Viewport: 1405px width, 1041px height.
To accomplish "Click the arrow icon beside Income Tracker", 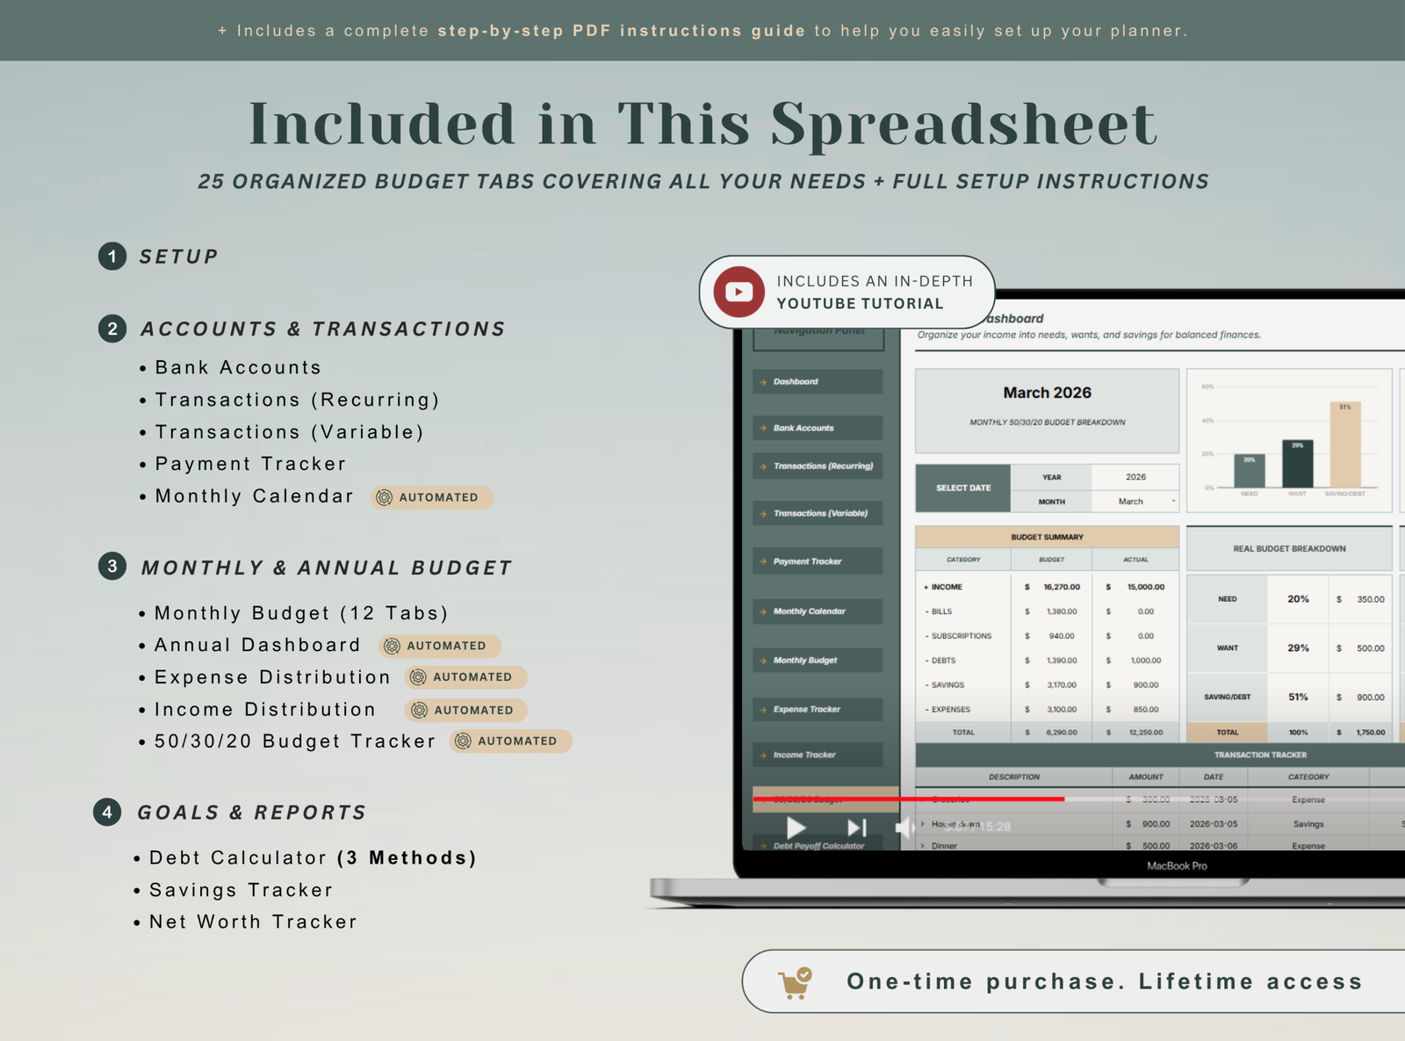I will pos(763,755).
